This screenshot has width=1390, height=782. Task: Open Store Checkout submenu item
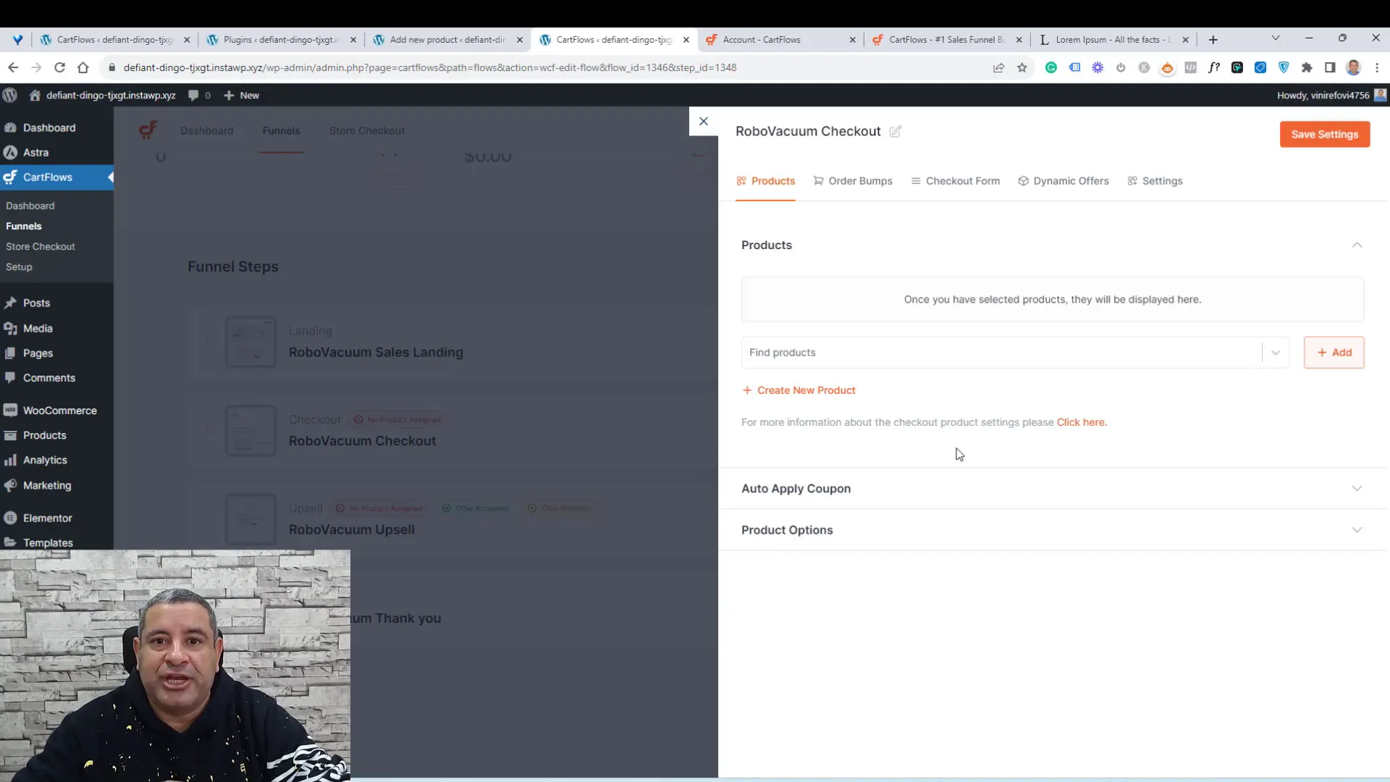41,246
